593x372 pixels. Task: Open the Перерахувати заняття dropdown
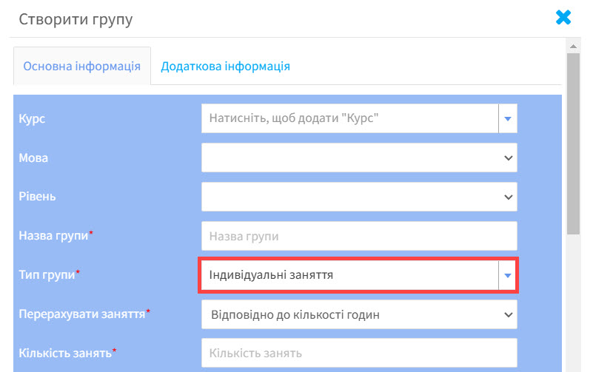tap(359, 314)
